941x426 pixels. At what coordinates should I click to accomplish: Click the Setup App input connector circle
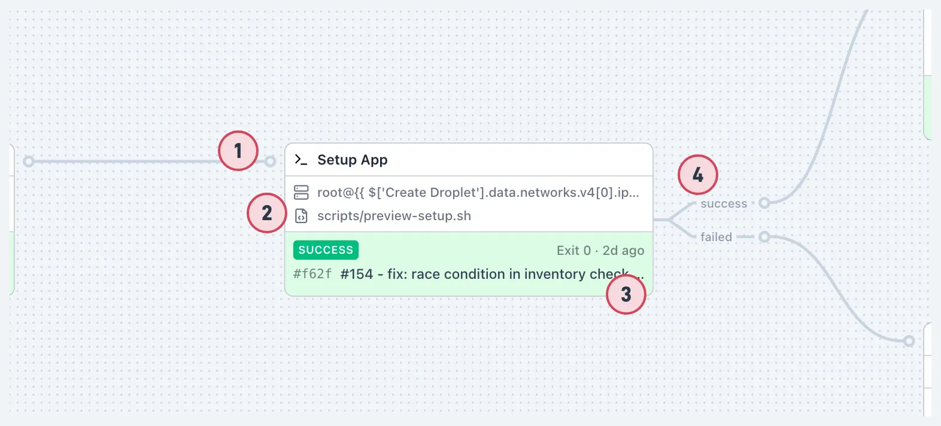click(271, 162)
